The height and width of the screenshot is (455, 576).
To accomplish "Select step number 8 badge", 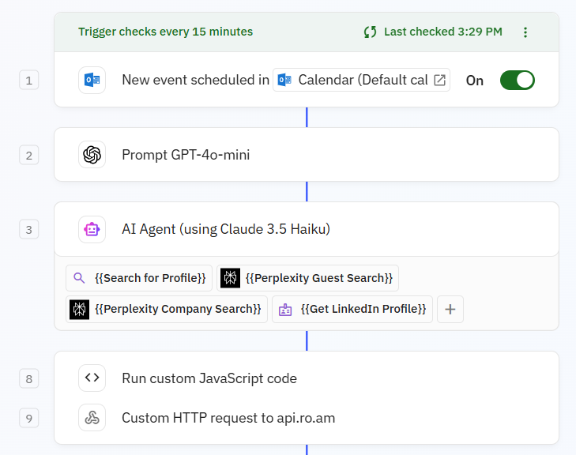I will tap(29, 378).
